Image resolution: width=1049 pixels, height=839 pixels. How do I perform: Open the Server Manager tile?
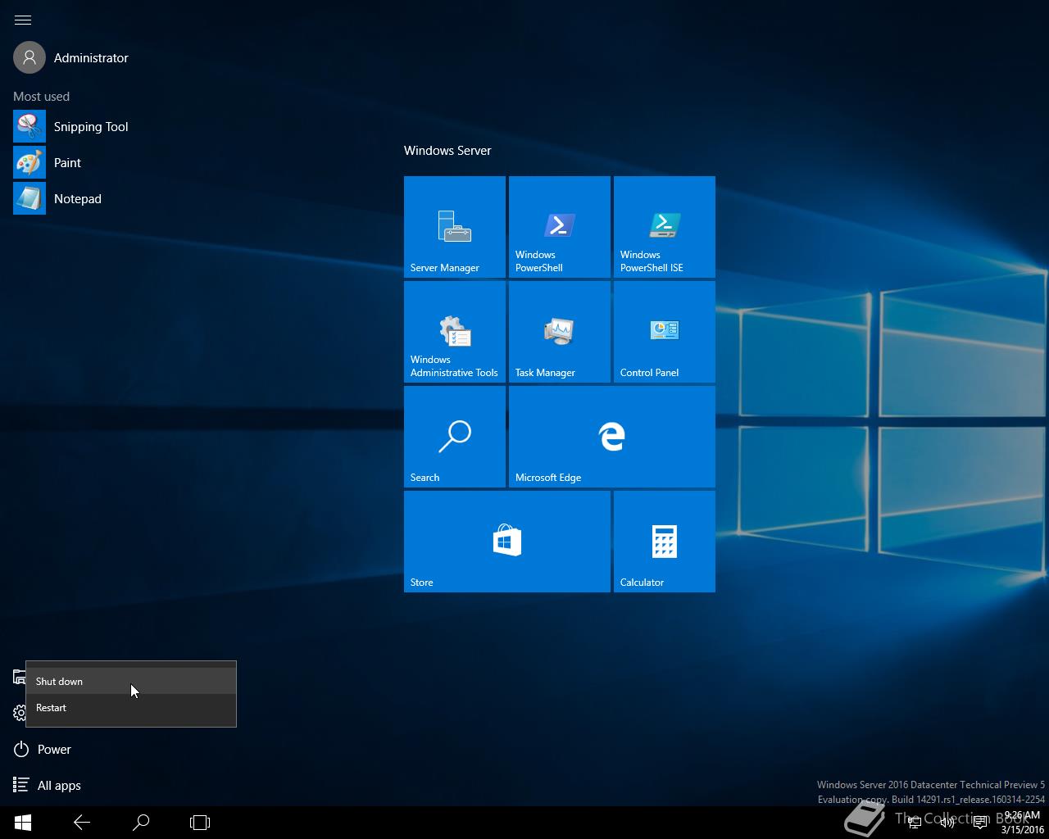coord(455,227)
